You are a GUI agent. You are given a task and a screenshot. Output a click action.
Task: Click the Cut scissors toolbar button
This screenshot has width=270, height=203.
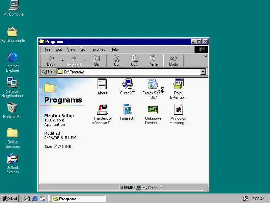point(117,61)
